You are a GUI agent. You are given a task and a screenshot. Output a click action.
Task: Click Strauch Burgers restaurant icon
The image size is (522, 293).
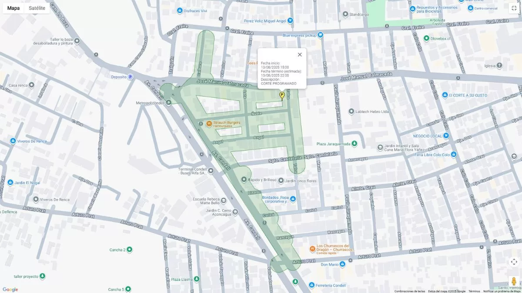tap(209, 124)
